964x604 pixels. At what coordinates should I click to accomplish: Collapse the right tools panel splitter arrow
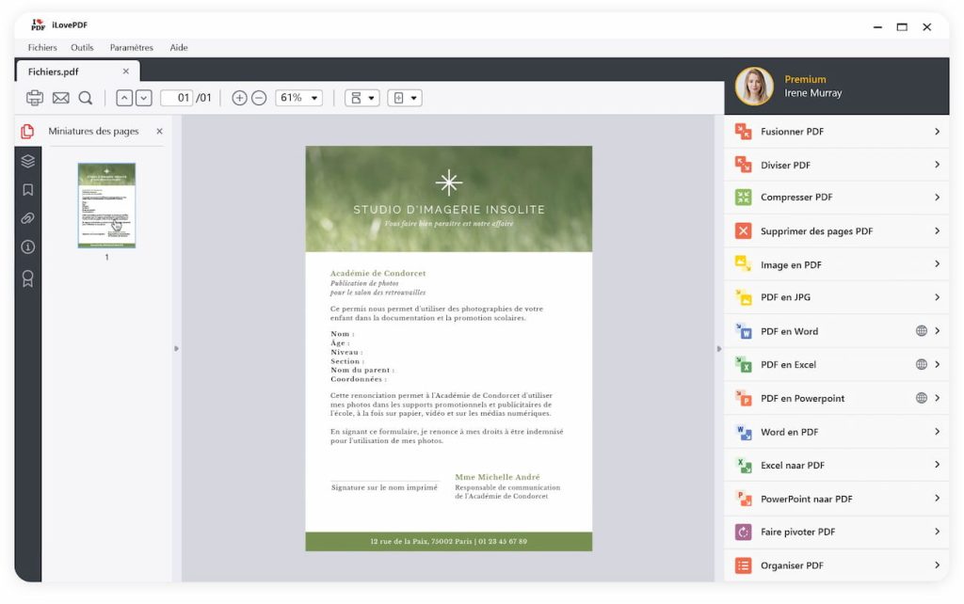tap(718, 348)
